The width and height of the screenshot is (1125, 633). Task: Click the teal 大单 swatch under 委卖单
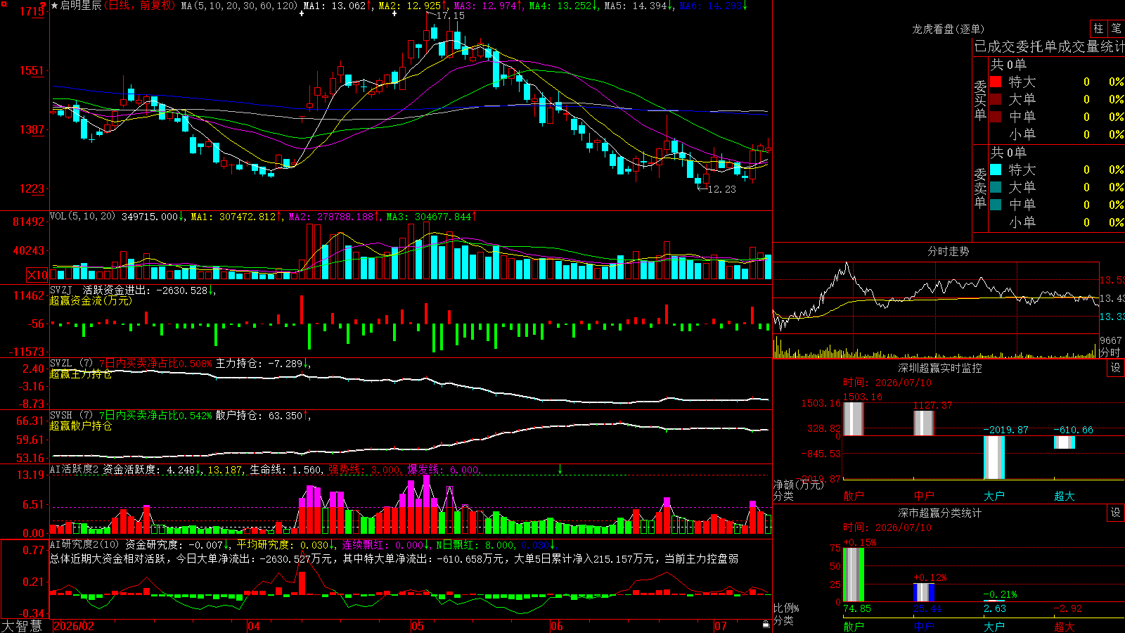click(996, 187)
